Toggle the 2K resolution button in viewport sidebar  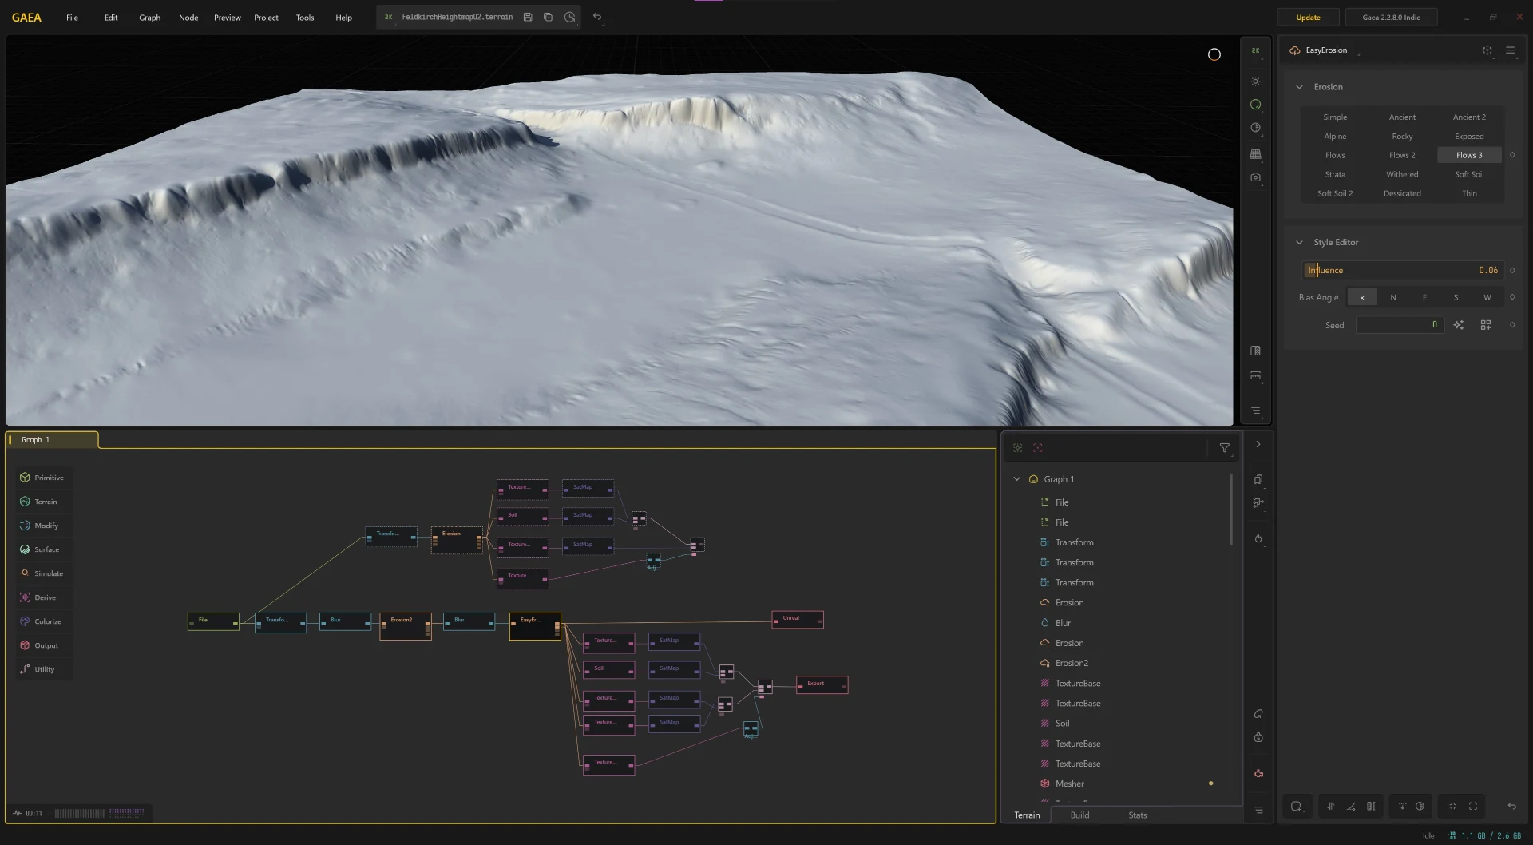[x=1255, y=50]
